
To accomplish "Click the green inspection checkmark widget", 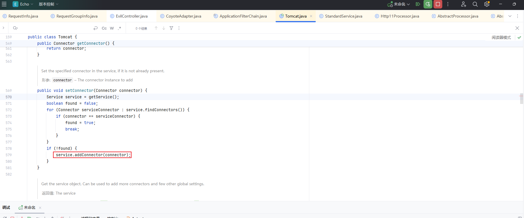I will point(519,37).
